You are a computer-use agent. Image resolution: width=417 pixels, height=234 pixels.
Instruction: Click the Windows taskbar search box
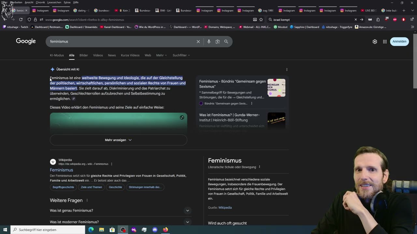tap(48, 230)
